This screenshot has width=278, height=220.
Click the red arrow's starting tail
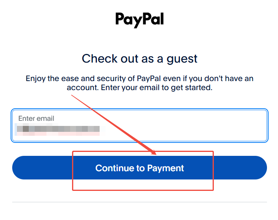point(72,95)
